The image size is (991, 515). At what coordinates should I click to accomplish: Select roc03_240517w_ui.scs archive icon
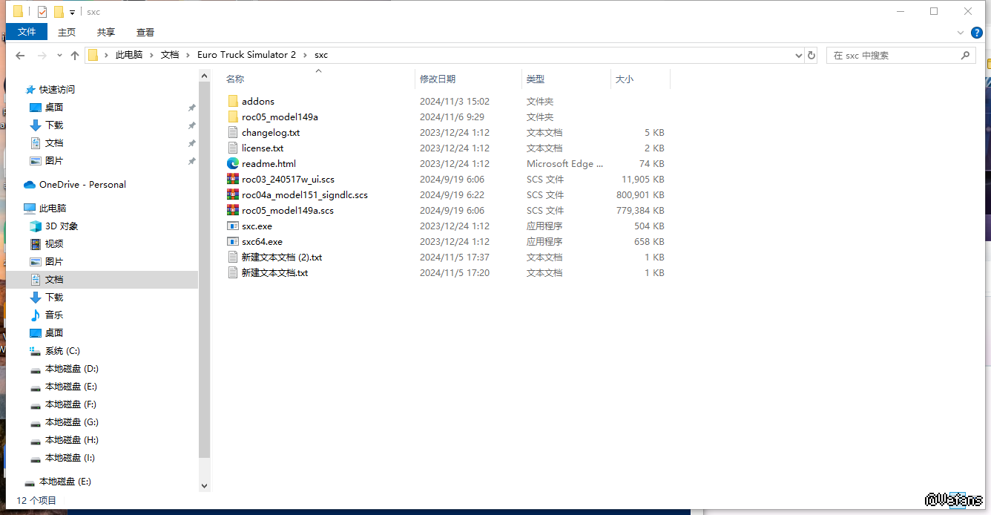tap(233, 179)
